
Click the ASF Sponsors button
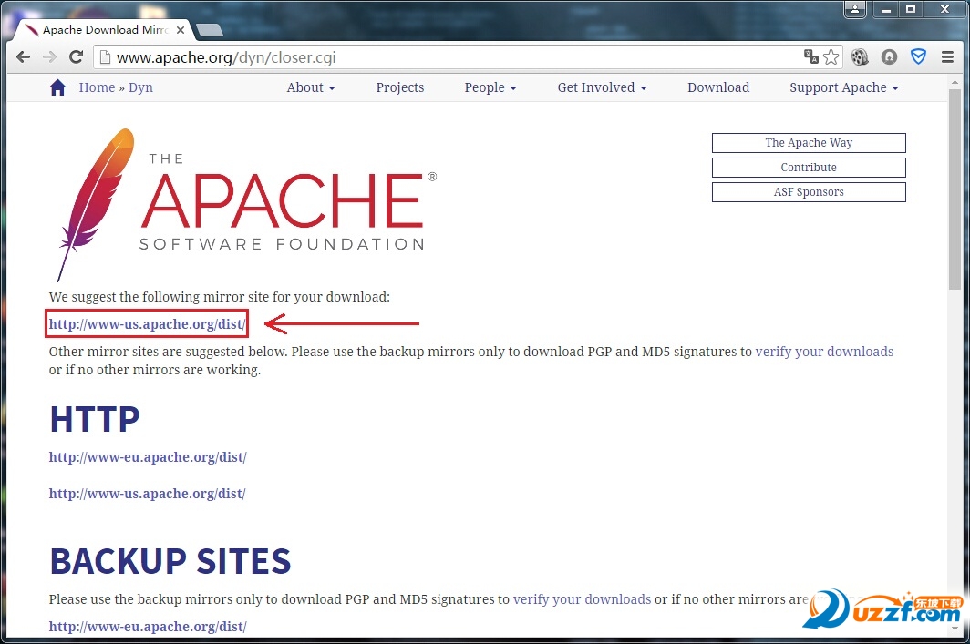809,192
